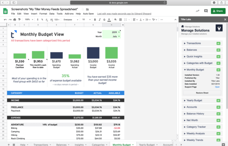
Task: Click the merge cells icon
Action: tap(126, 19)
